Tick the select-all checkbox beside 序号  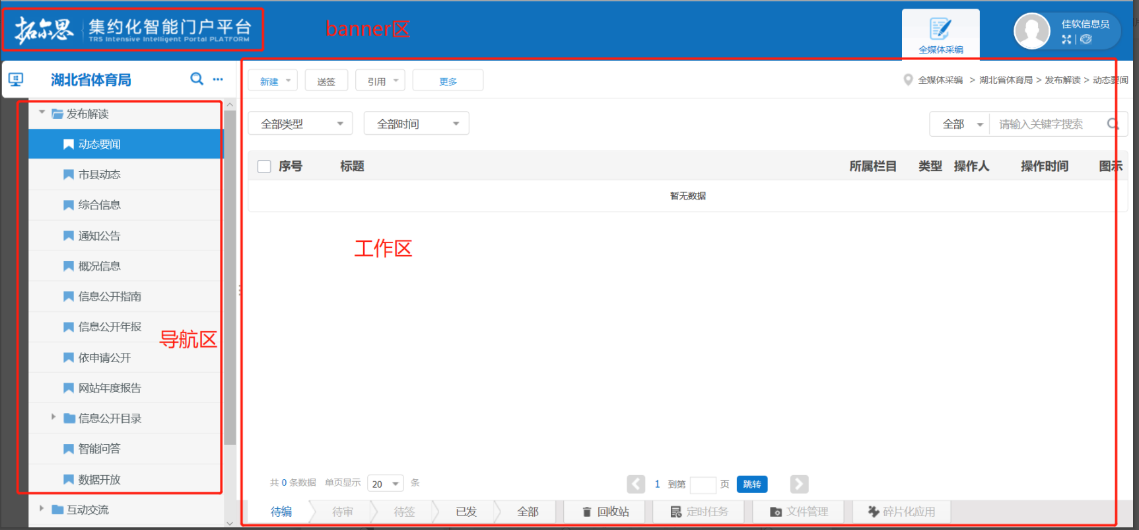264,167
